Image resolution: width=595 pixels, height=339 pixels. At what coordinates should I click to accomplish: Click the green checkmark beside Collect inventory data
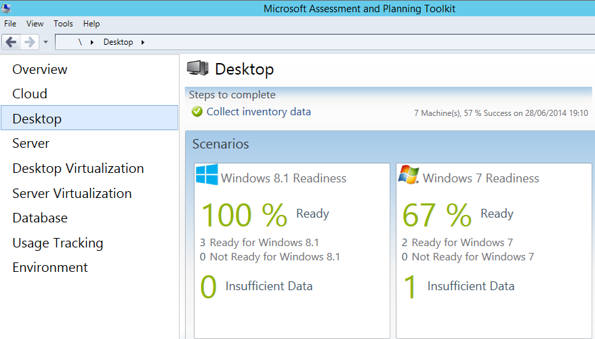click(197, 112)
